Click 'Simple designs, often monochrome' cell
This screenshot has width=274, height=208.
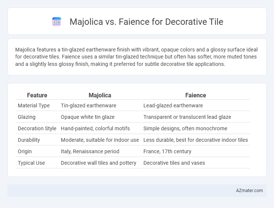(196, 128)
